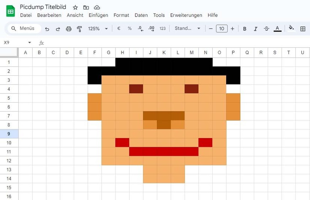This screenshot has height=200, width=310.
Task: Open the Format menu
Action: (121, 15)
